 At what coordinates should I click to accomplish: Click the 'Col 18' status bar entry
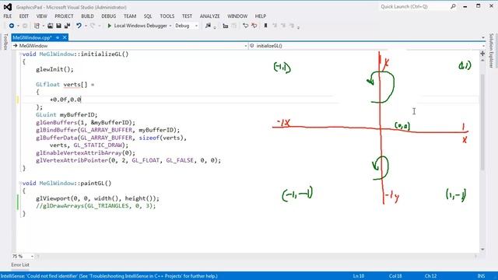click(395, 276)
